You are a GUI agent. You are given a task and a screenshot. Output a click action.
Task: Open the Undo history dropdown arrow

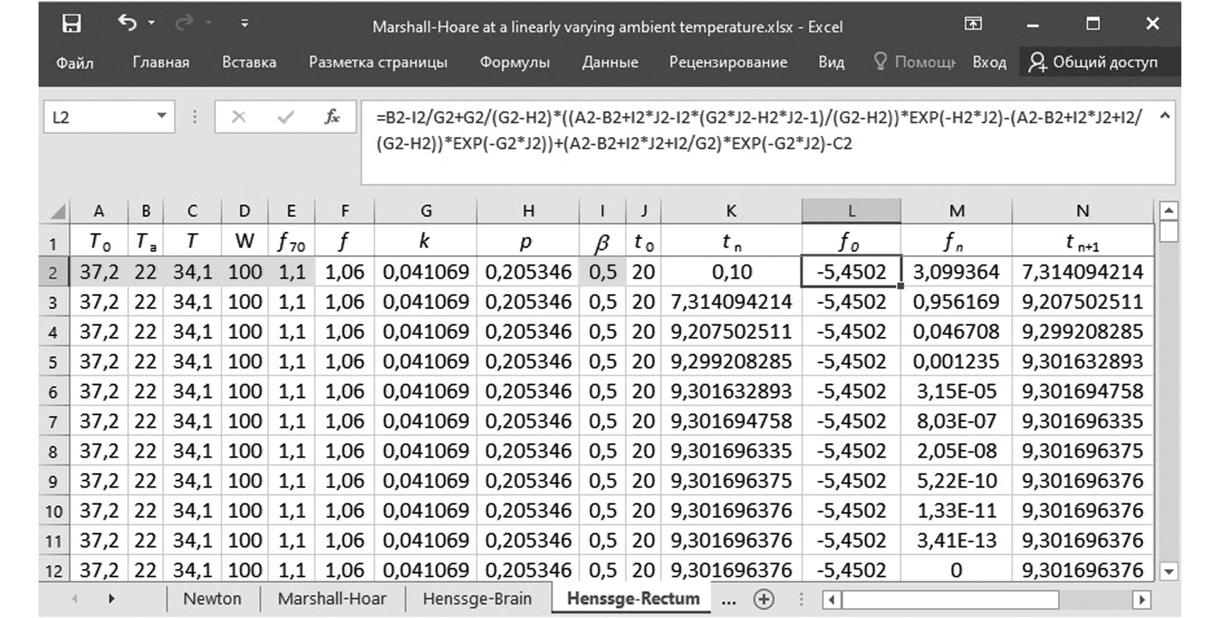click(152, 24)
